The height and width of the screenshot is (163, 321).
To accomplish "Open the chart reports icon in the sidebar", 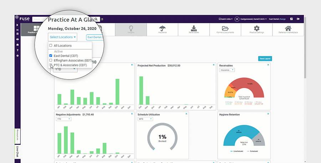I will pos(17,30).
